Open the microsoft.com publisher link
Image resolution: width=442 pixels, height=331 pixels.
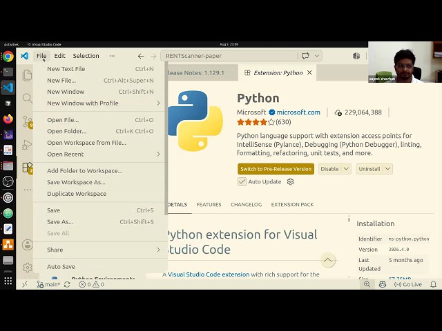298,112
